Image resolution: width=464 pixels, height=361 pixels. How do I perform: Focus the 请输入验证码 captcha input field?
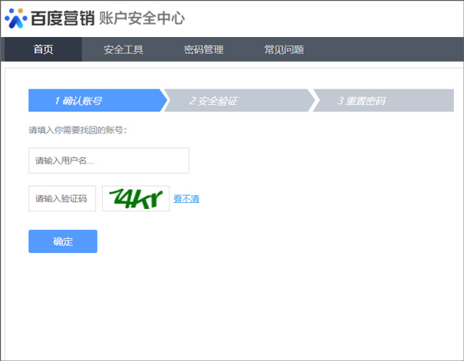point(62,199)
